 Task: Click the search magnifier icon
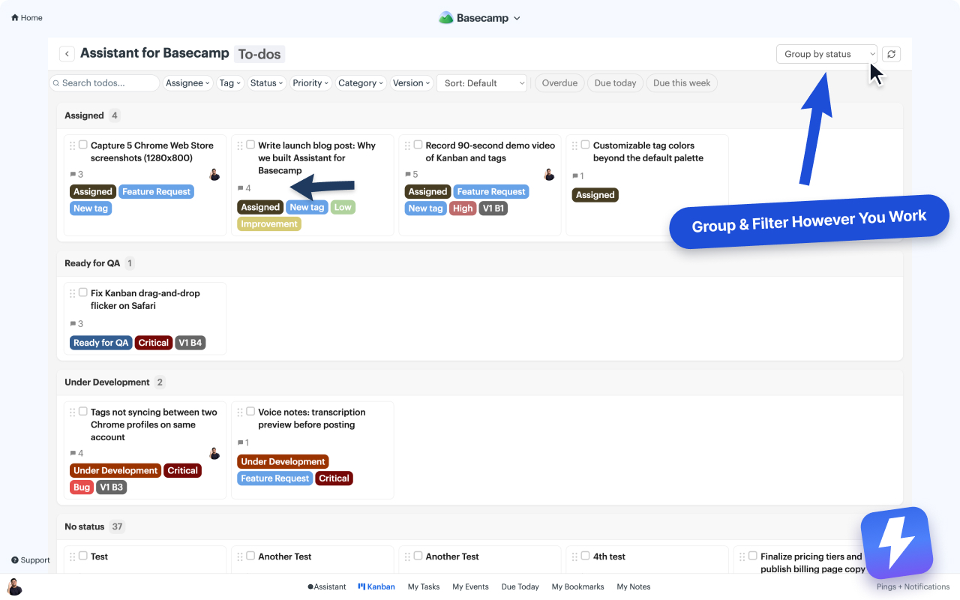click(55, 83)
